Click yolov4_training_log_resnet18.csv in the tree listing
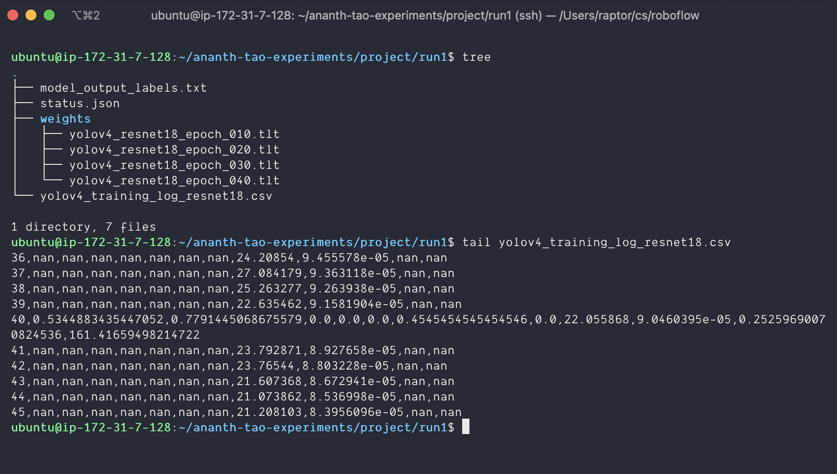 tap(156, 196)
